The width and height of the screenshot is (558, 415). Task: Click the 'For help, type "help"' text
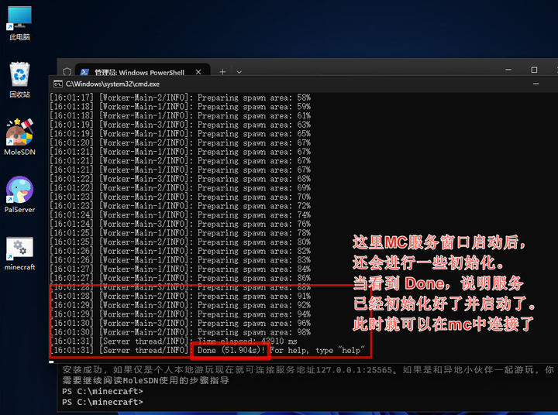[318, 350]
